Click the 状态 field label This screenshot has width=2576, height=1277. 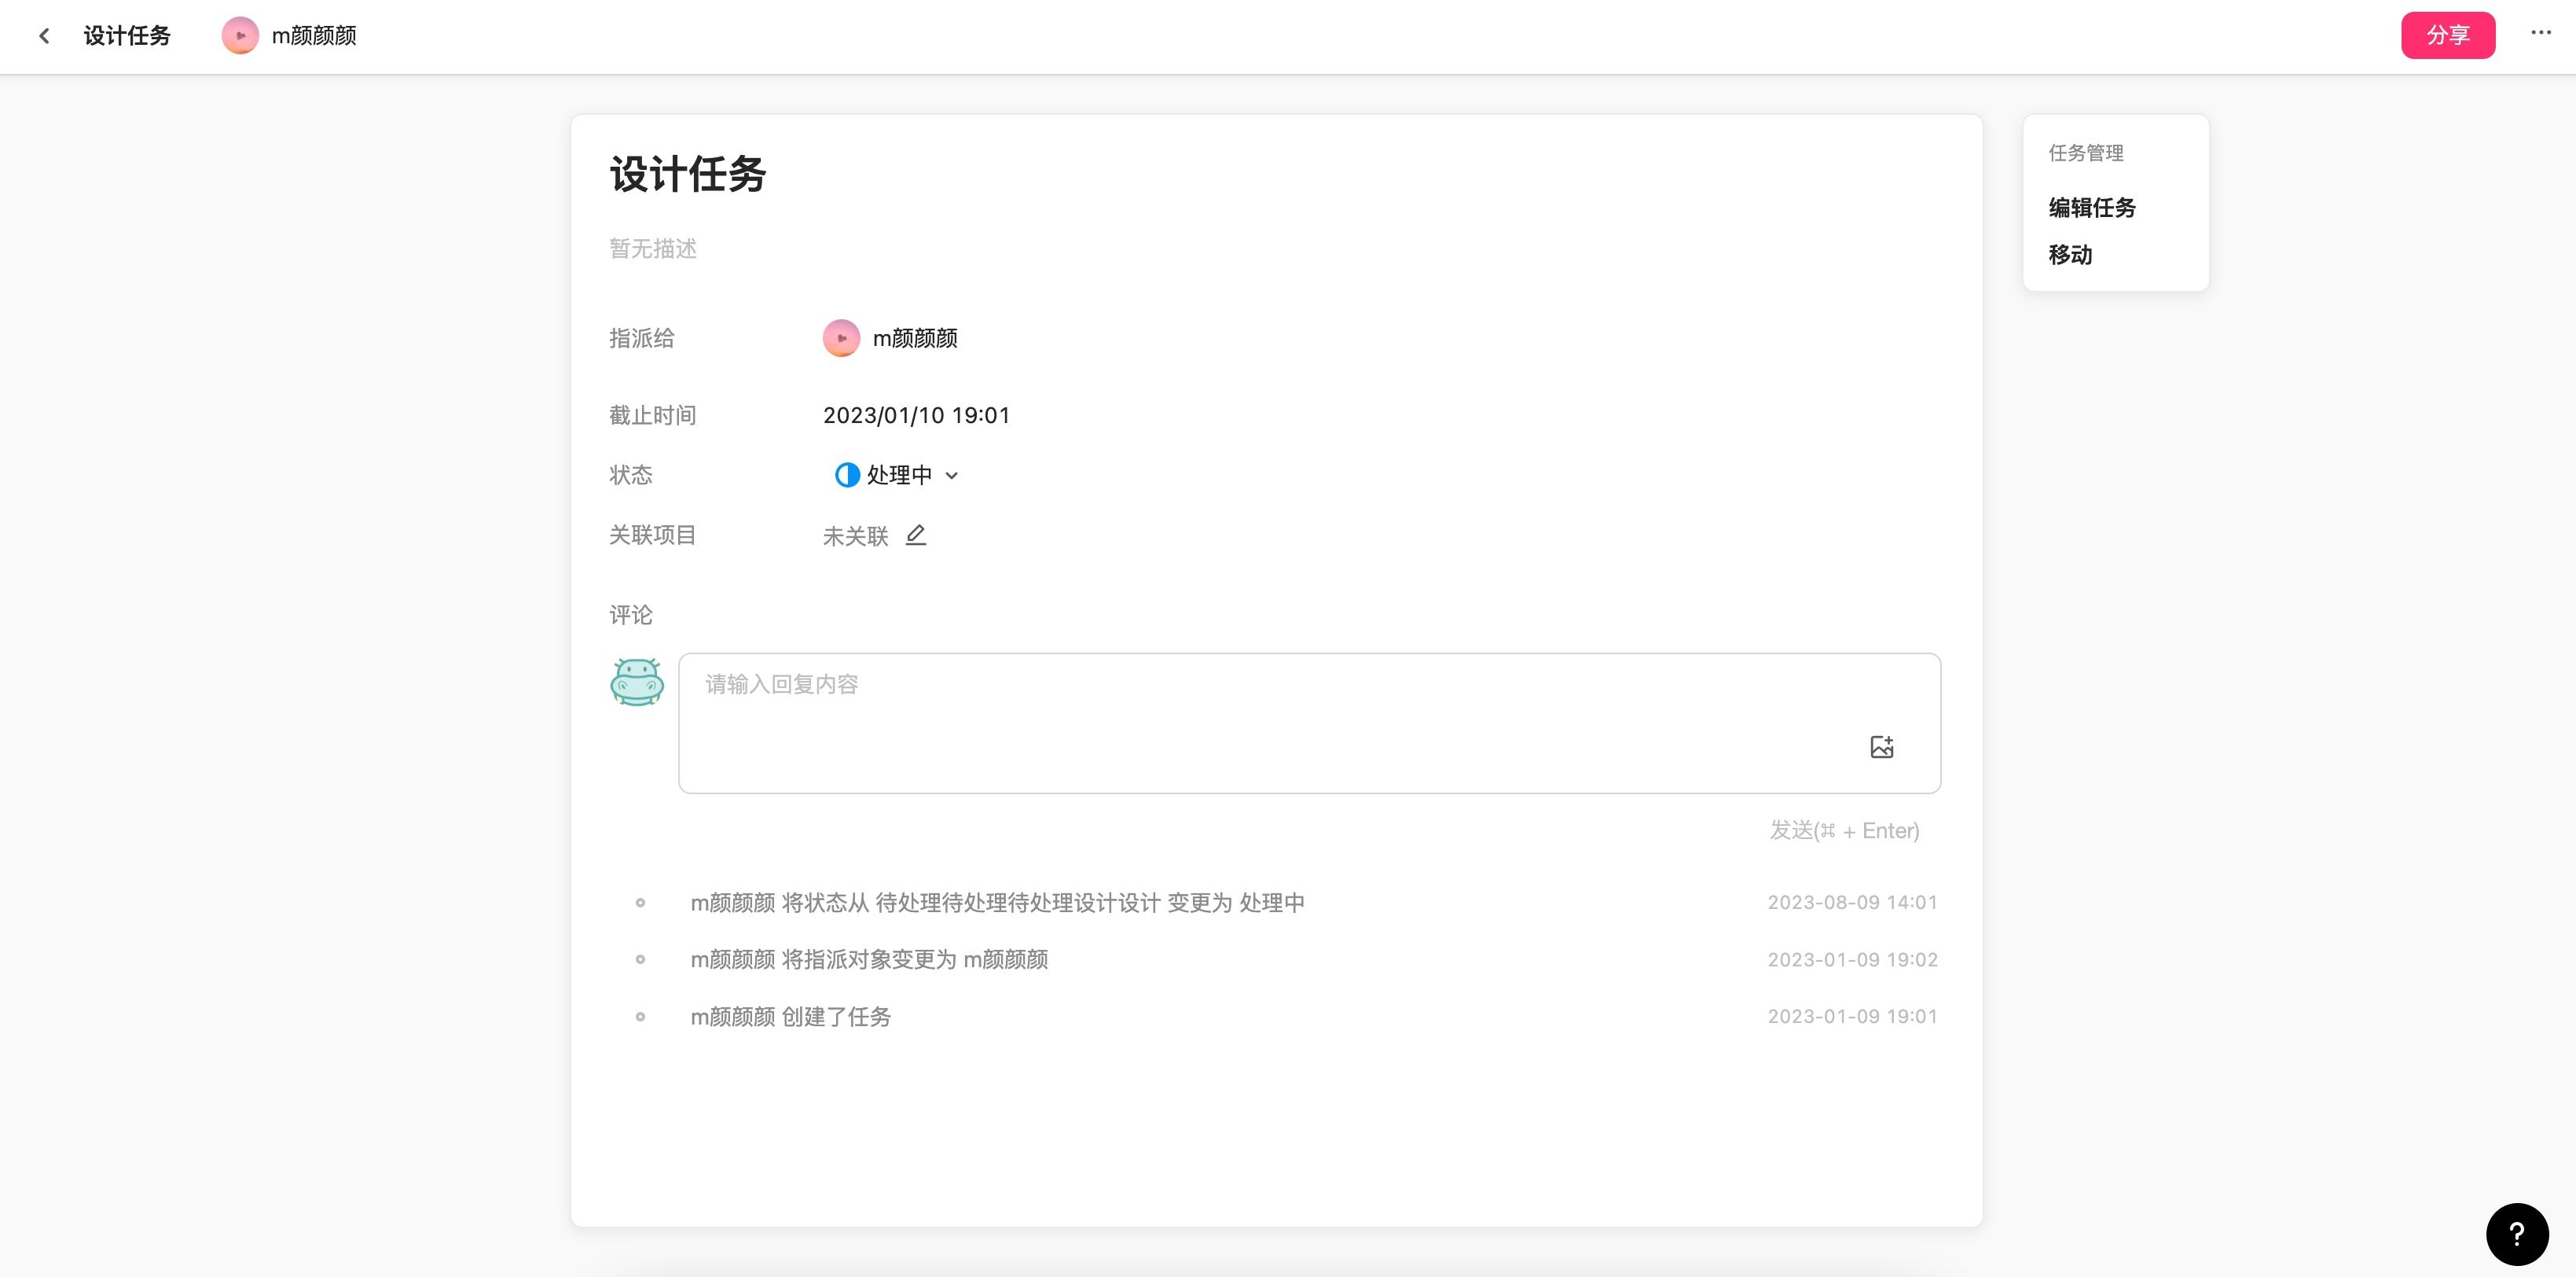631,476
